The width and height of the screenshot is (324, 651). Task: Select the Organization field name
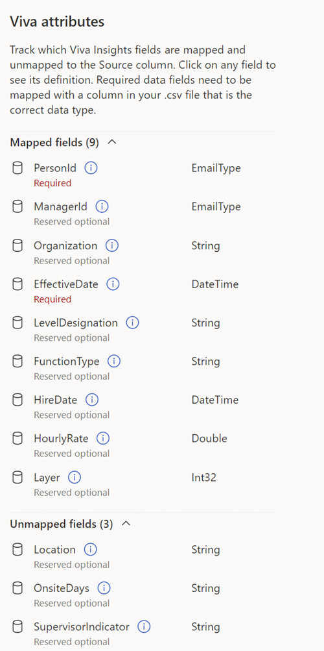[x=65, y=246]
